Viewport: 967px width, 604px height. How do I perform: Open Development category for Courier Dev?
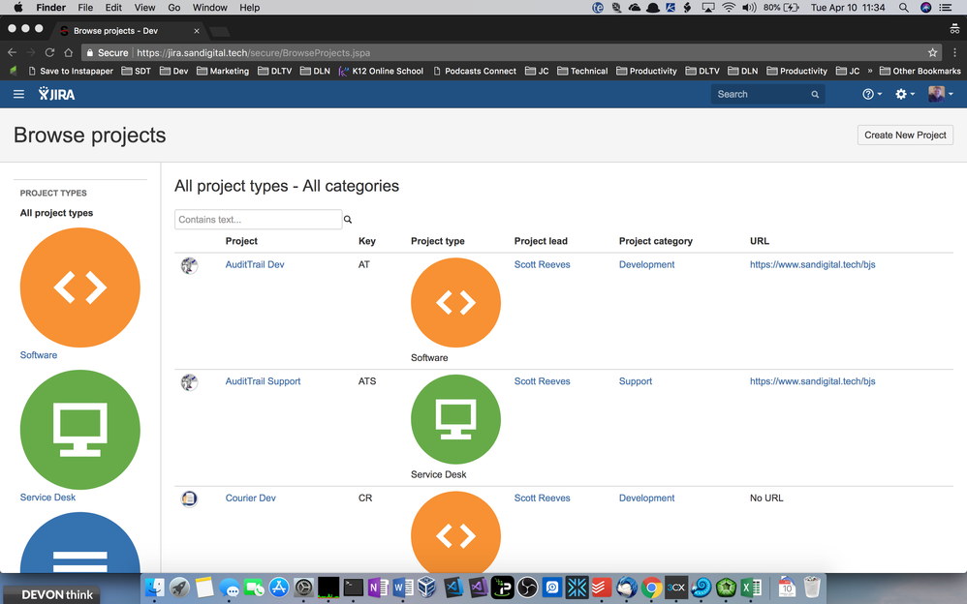647,498
